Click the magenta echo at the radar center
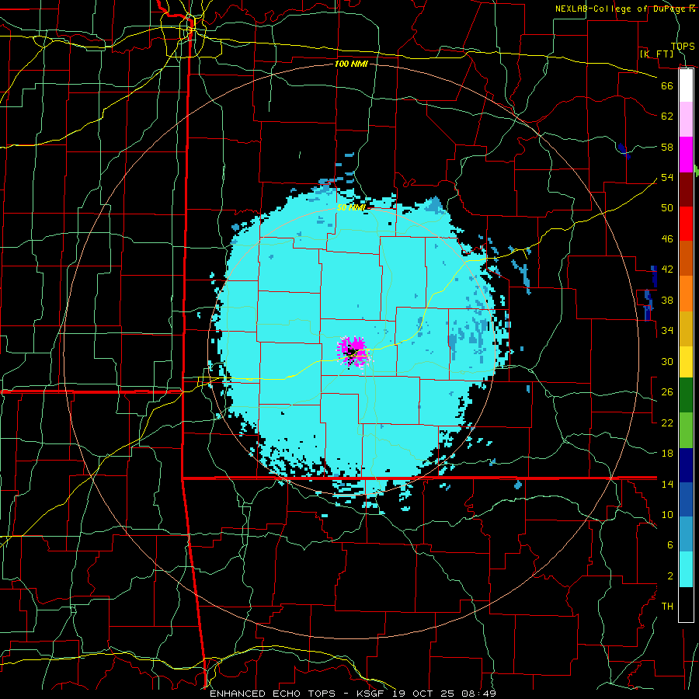Screen dimensions: 699x699 click(x=353, y=351)
